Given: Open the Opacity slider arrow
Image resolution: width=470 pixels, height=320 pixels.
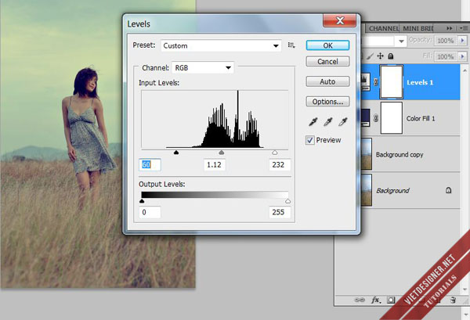Looking at the screenshot, I should [463, 41].
